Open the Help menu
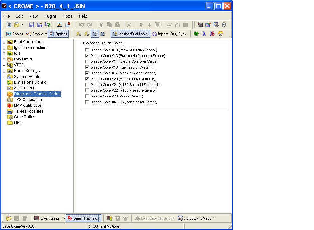Viewport: 314px width, 230px height. pyautogui.click(x=83, y=16)
